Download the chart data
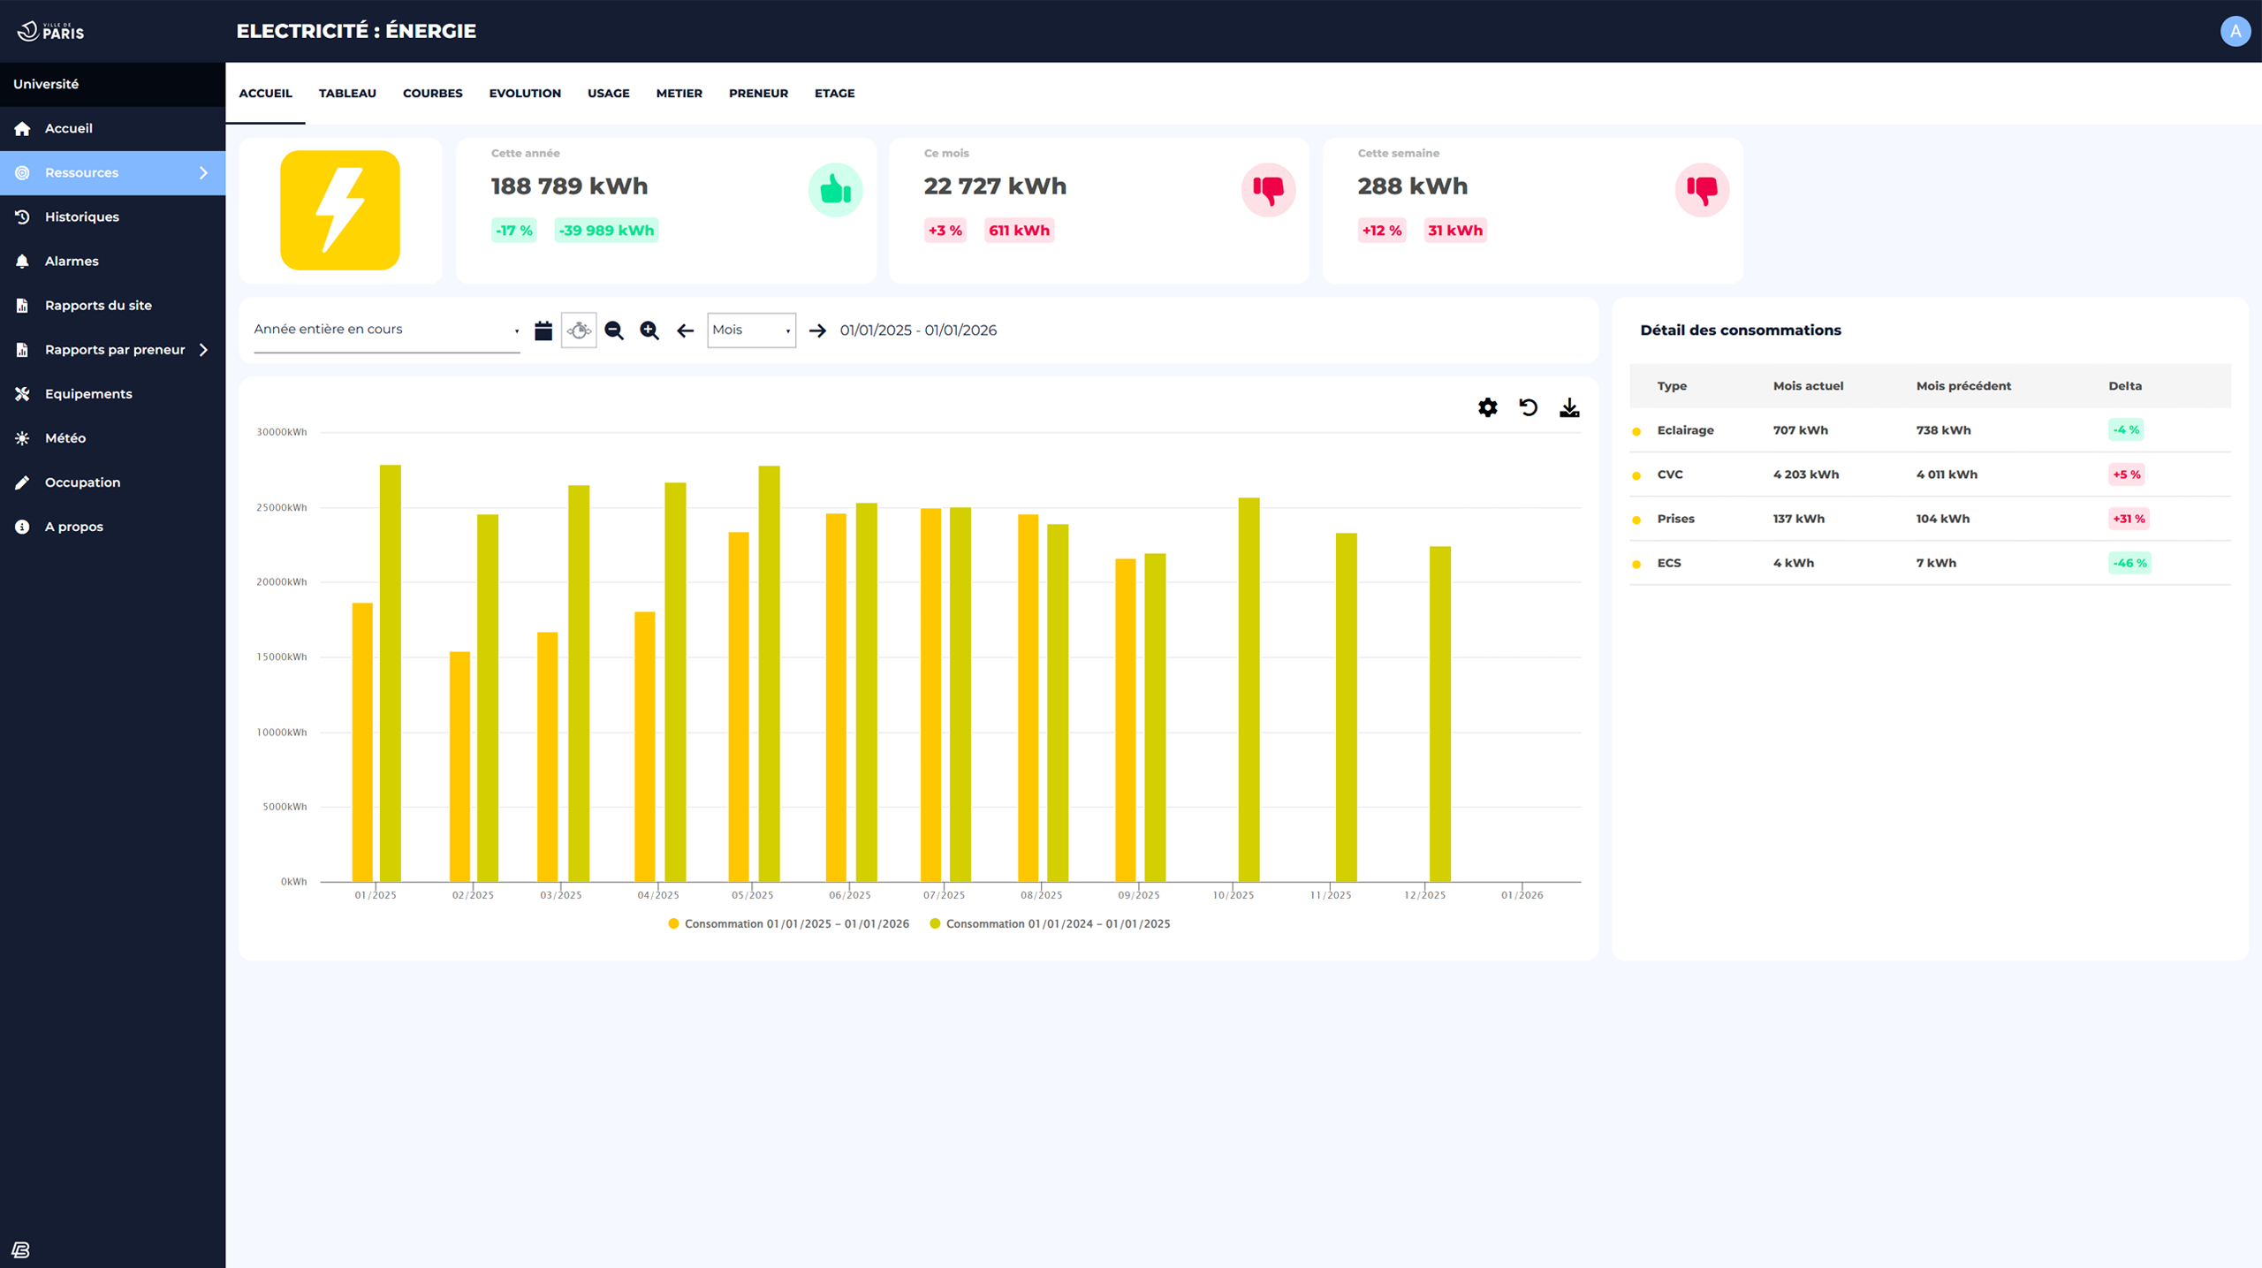The image size is (2262, 1268). click(x=1568, y=407)
